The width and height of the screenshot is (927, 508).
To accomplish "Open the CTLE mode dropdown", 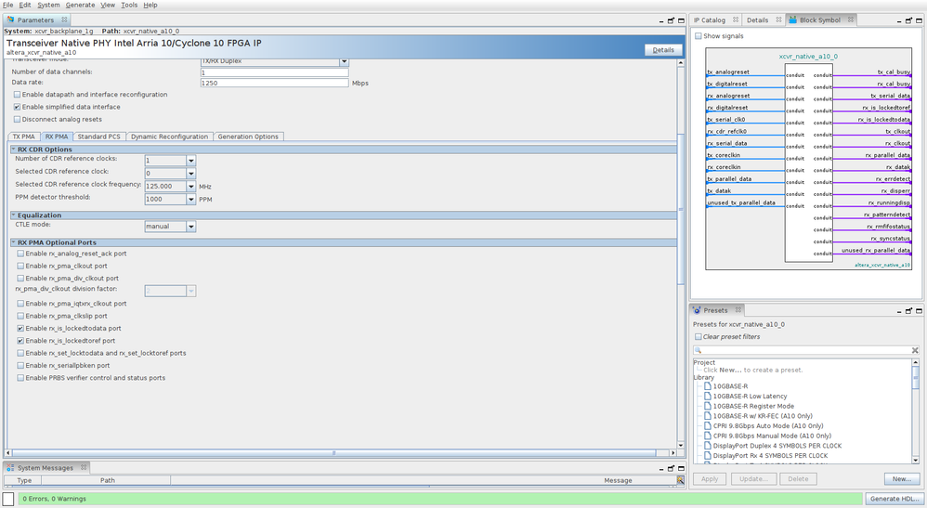I will tap(191, 227).
